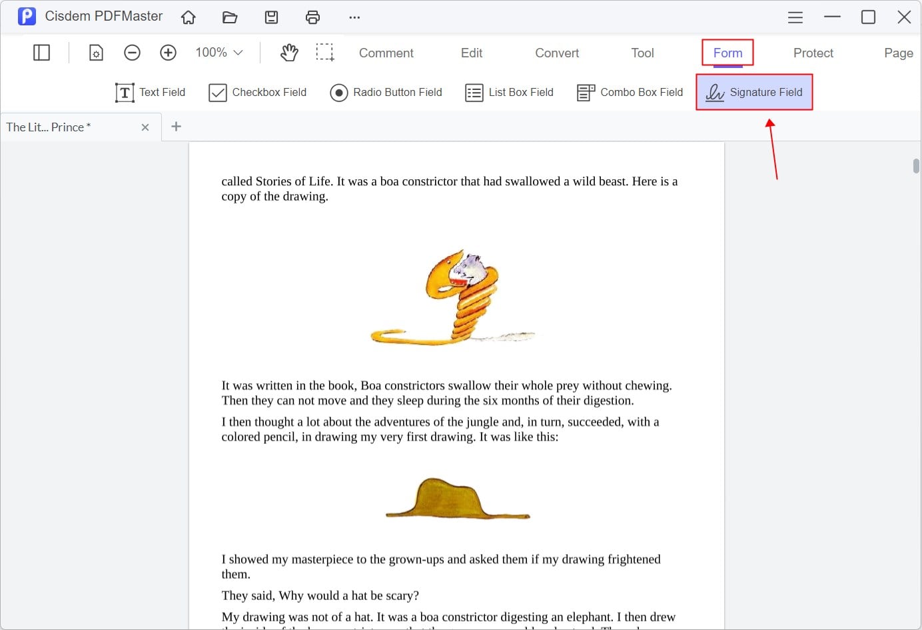
Task: Click the Zoom Out icon
Action: pos(132,52)
